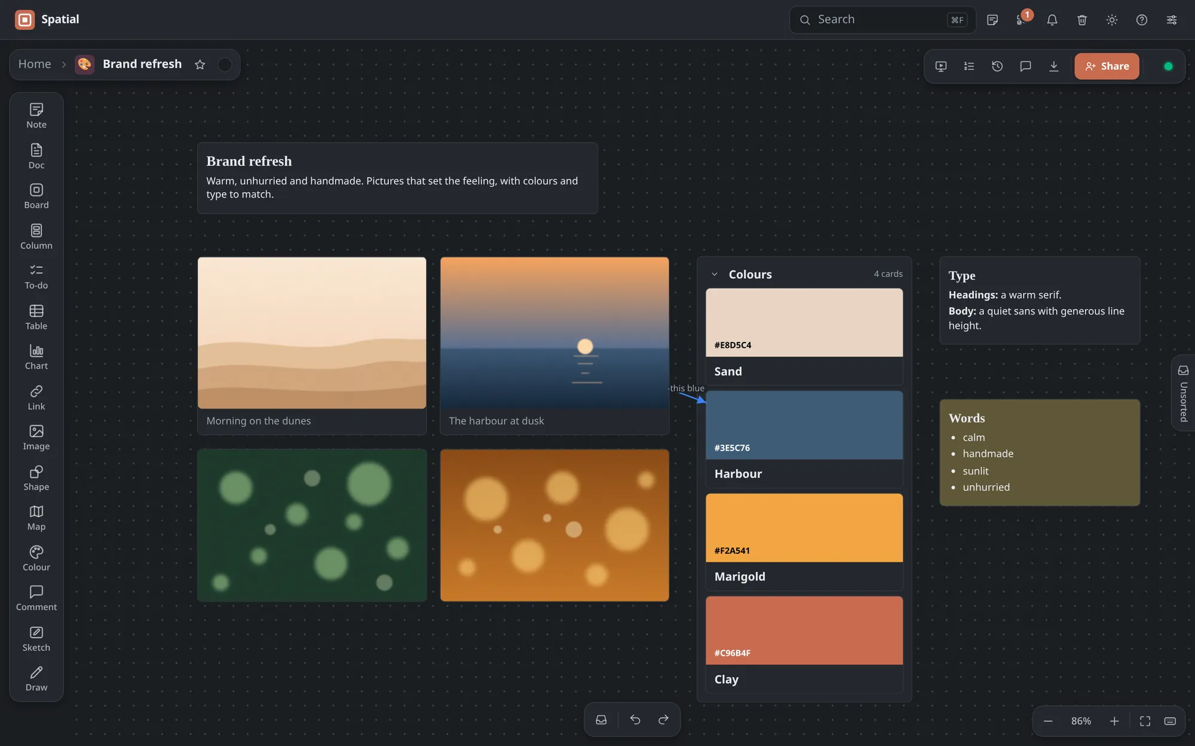Open notifications bell
Screen dimensions: 1195x746
click(1052, 20)
